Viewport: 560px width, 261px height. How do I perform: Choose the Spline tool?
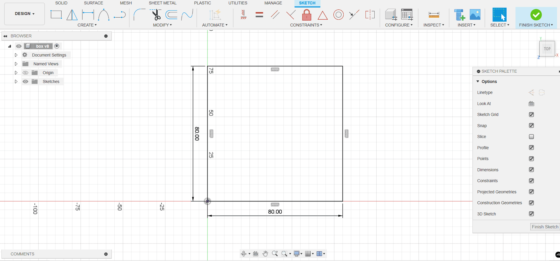[x=187, y=14]
